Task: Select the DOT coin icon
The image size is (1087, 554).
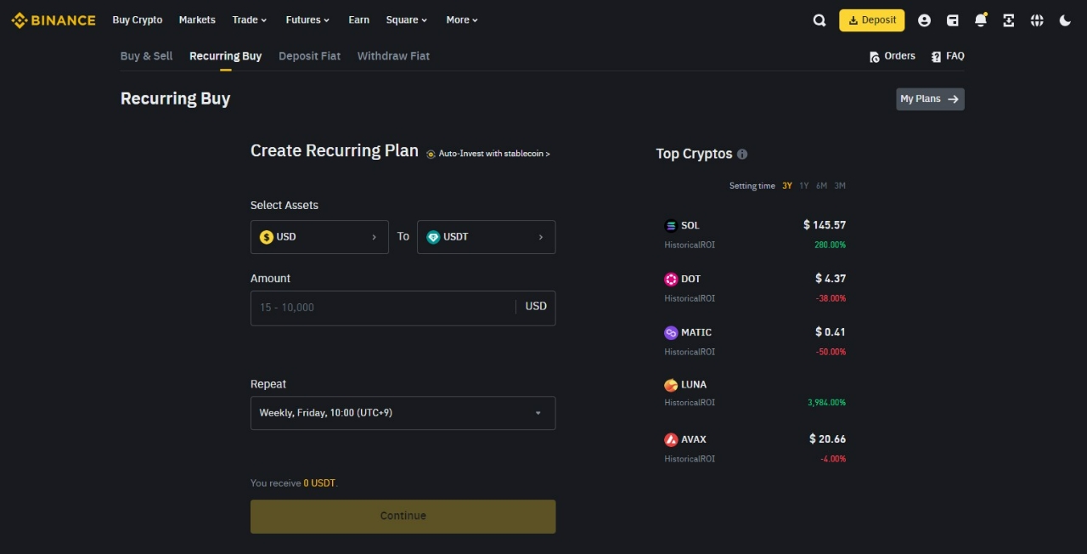Action: [x=671, y=279]
